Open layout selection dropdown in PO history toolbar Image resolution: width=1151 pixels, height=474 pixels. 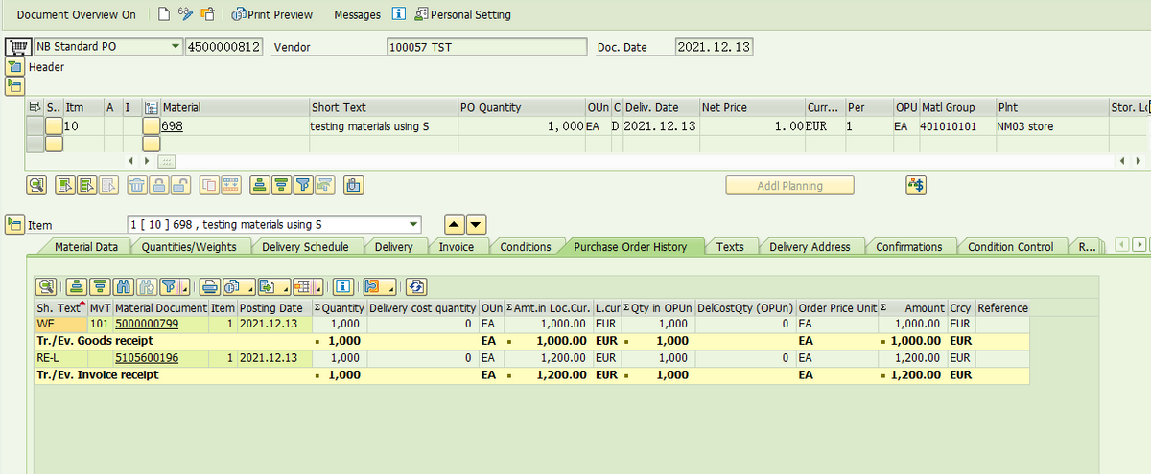[x=308, y=285]
